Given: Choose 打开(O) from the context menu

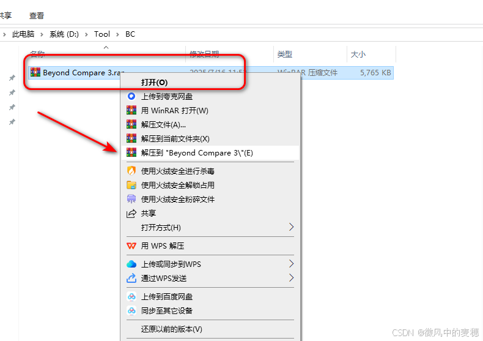Looking at the screenshot, I should 210,82.
